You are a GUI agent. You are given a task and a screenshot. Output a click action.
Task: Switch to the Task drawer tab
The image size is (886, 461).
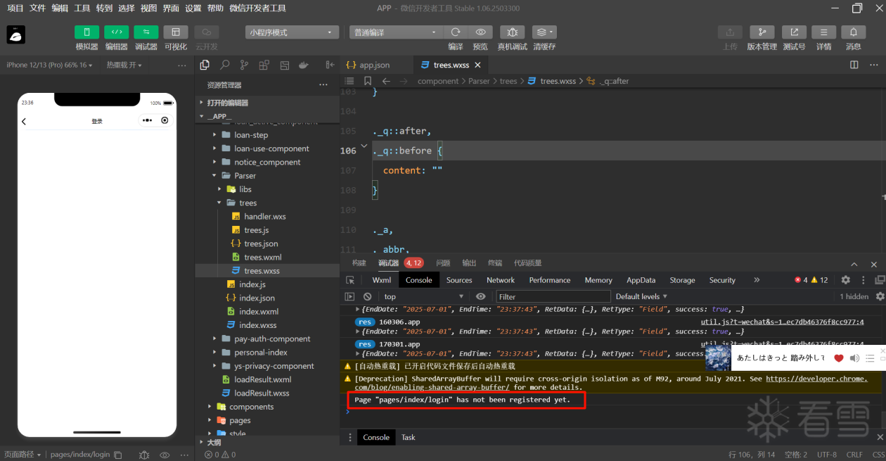point(408,437)
